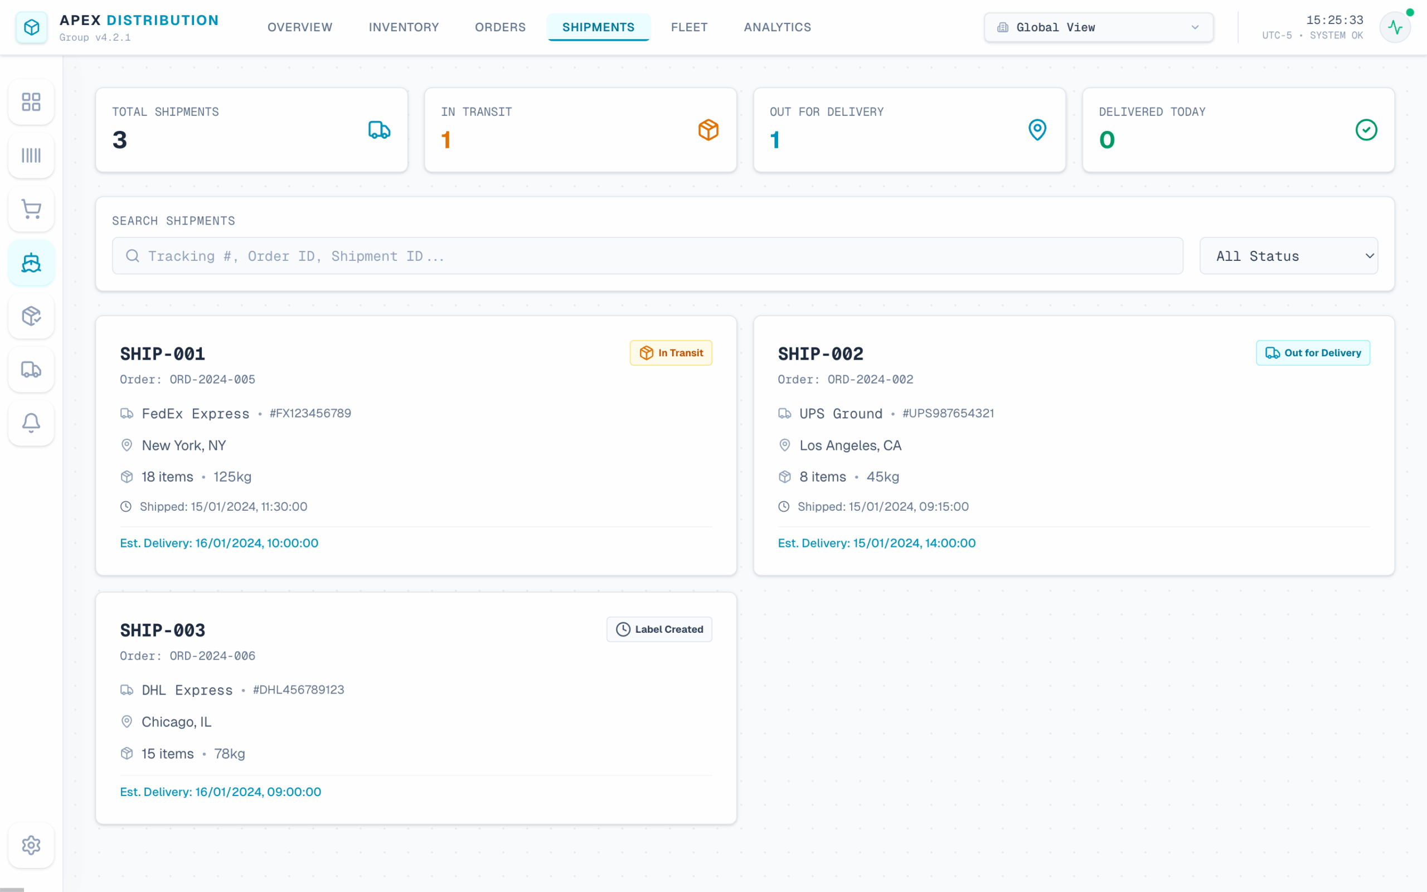1427x892 pixels.
Task: Select the ship icon in sidebar
Action: [31, 263]
